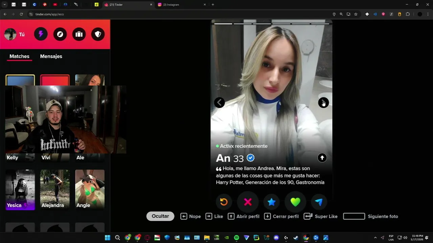Viewport: 433px width, 243px height.
Task: Click the yellow Rewind button
Action: pyautogui.click(x=224, y=202)
